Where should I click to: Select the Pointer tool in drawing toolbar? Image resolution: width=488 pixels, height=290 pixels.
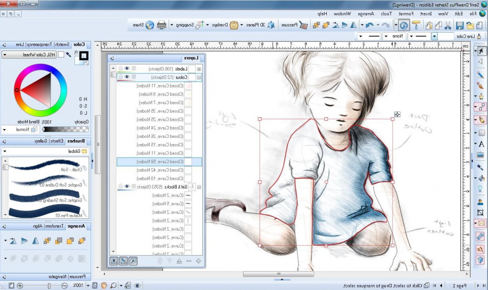(x=481, y=51)
